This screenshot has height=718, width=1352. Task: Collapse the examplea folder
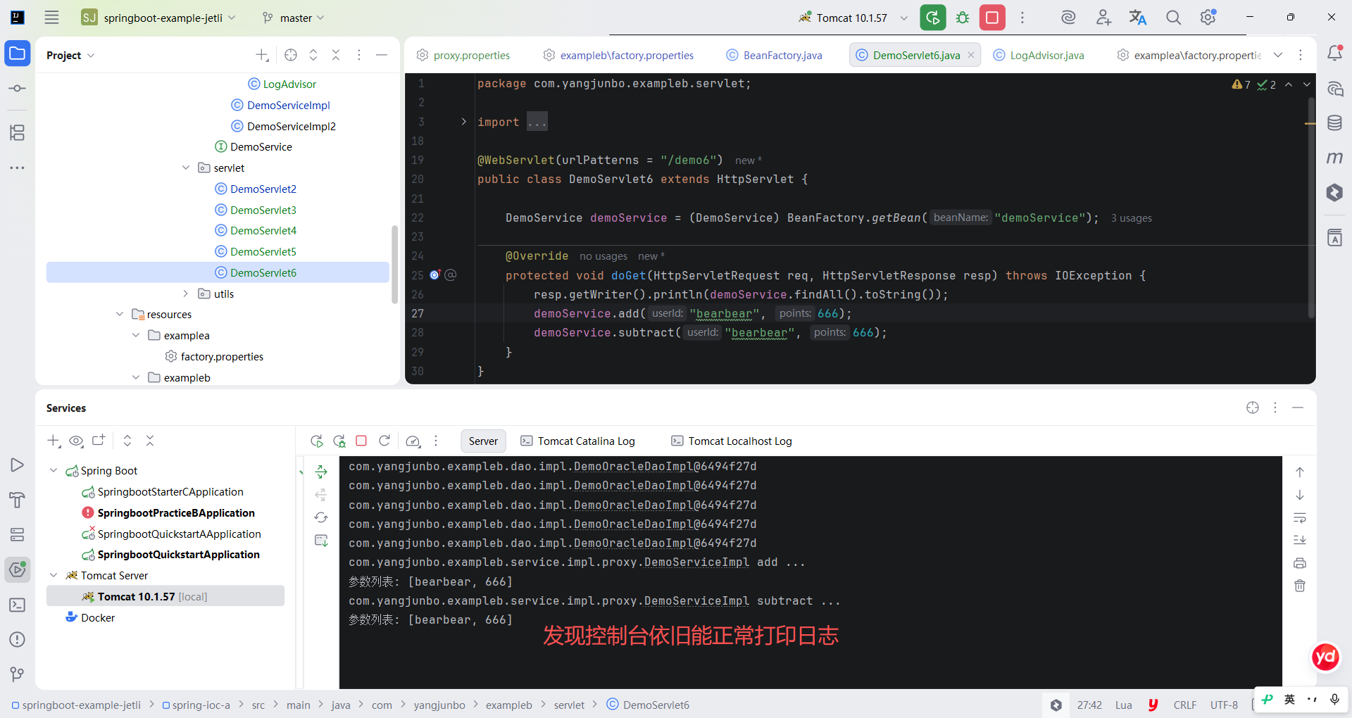click(136, 335)
